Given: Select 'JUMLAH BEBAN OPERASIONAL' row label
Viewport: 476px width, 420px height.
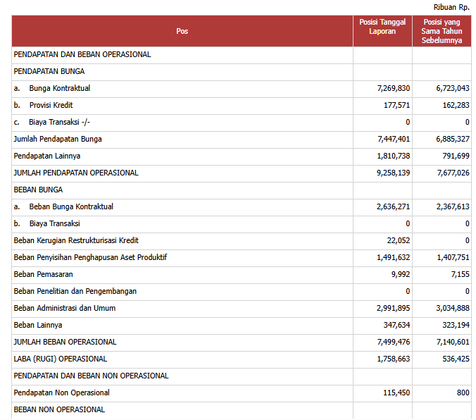Looking at the screenshot, I should [65, 342].
